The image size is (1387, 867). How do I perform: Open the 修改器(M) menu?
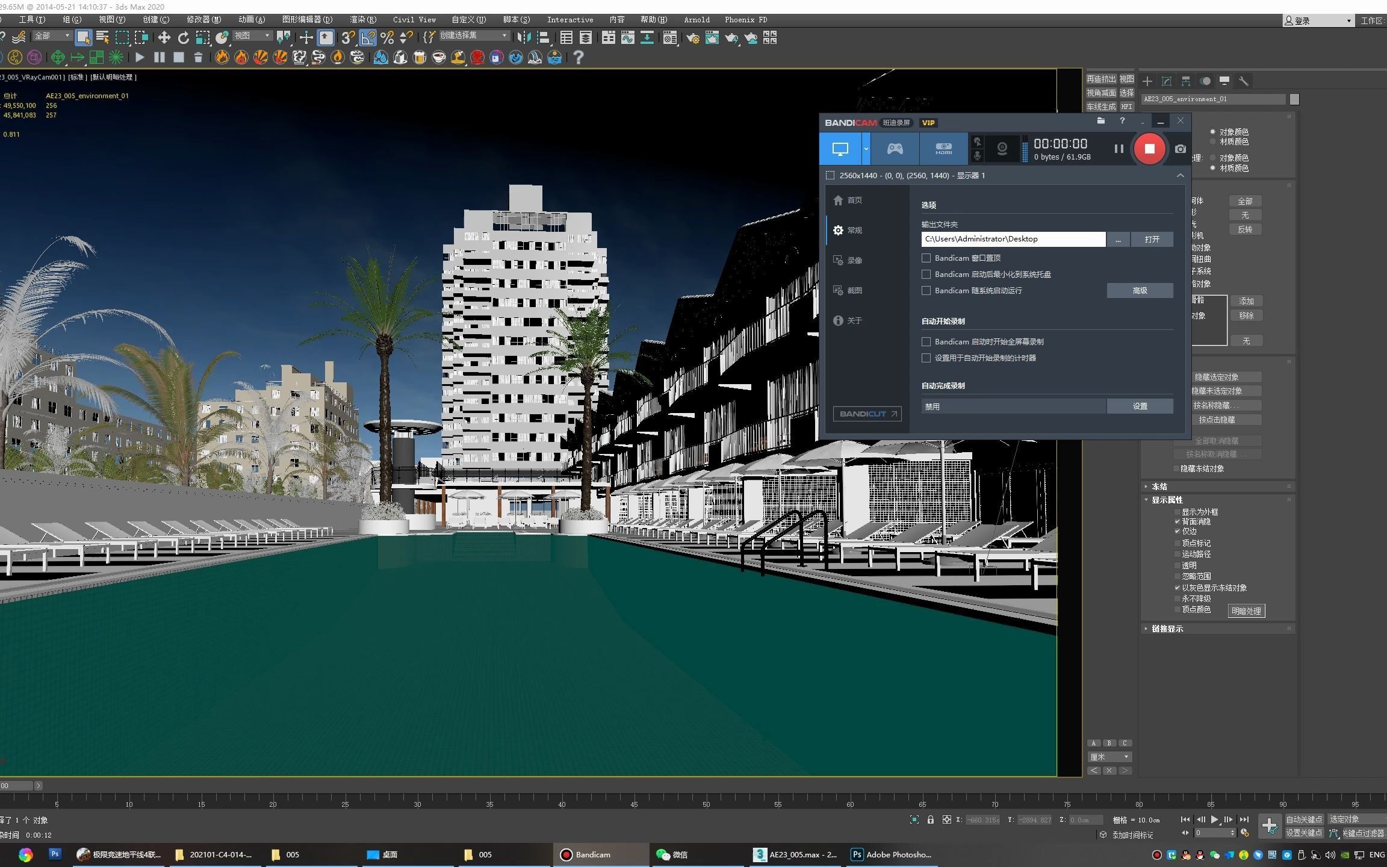[203, 20]
